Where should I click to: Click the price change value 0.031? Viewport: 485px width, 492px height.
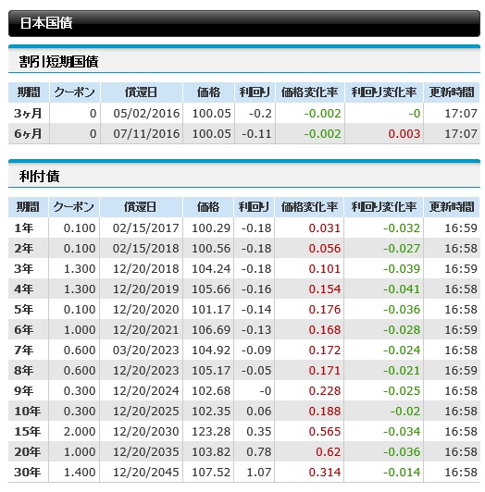pyautogui.click(x=325, y=228)
